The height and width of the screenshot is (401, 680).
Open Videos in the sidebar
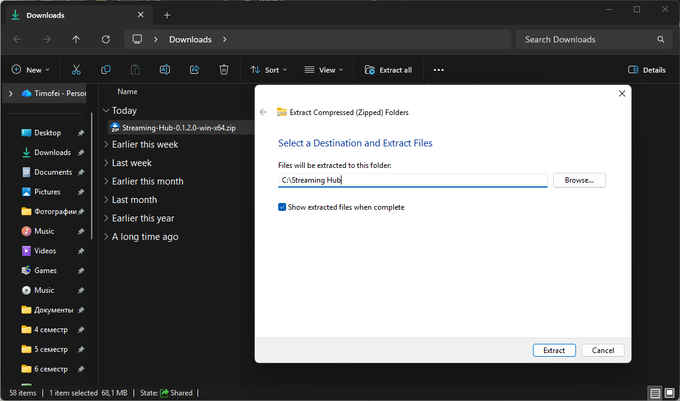click(x=45, y=251)
